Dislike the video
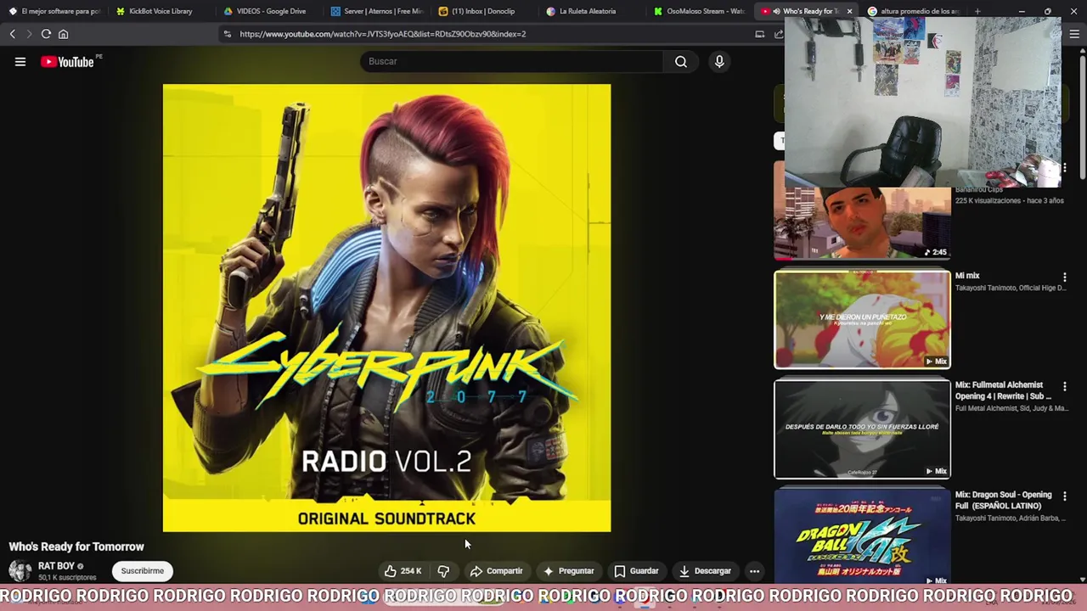This screenshot has width=1087, height=611. pos(443,571)
